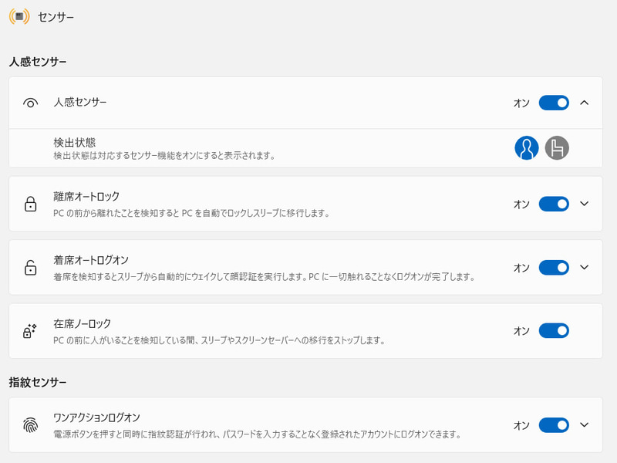Disable the 離席オートロック switch

pos(553,204)
